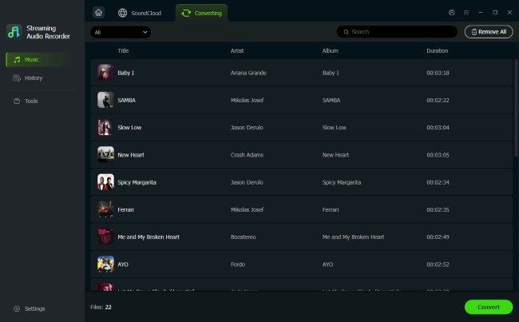The height and width of the screenshot is (322, 519).
Task: Click the title 'AYO'
Action: (123, 264)
